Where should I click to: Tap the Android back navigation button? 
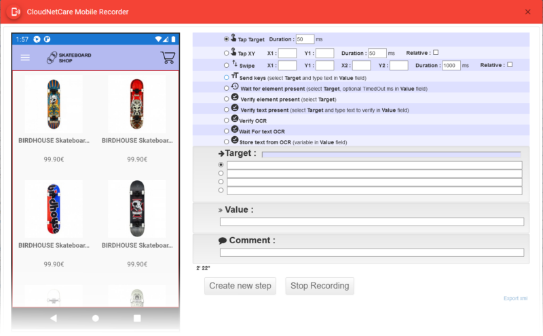[x=54, y=318]
